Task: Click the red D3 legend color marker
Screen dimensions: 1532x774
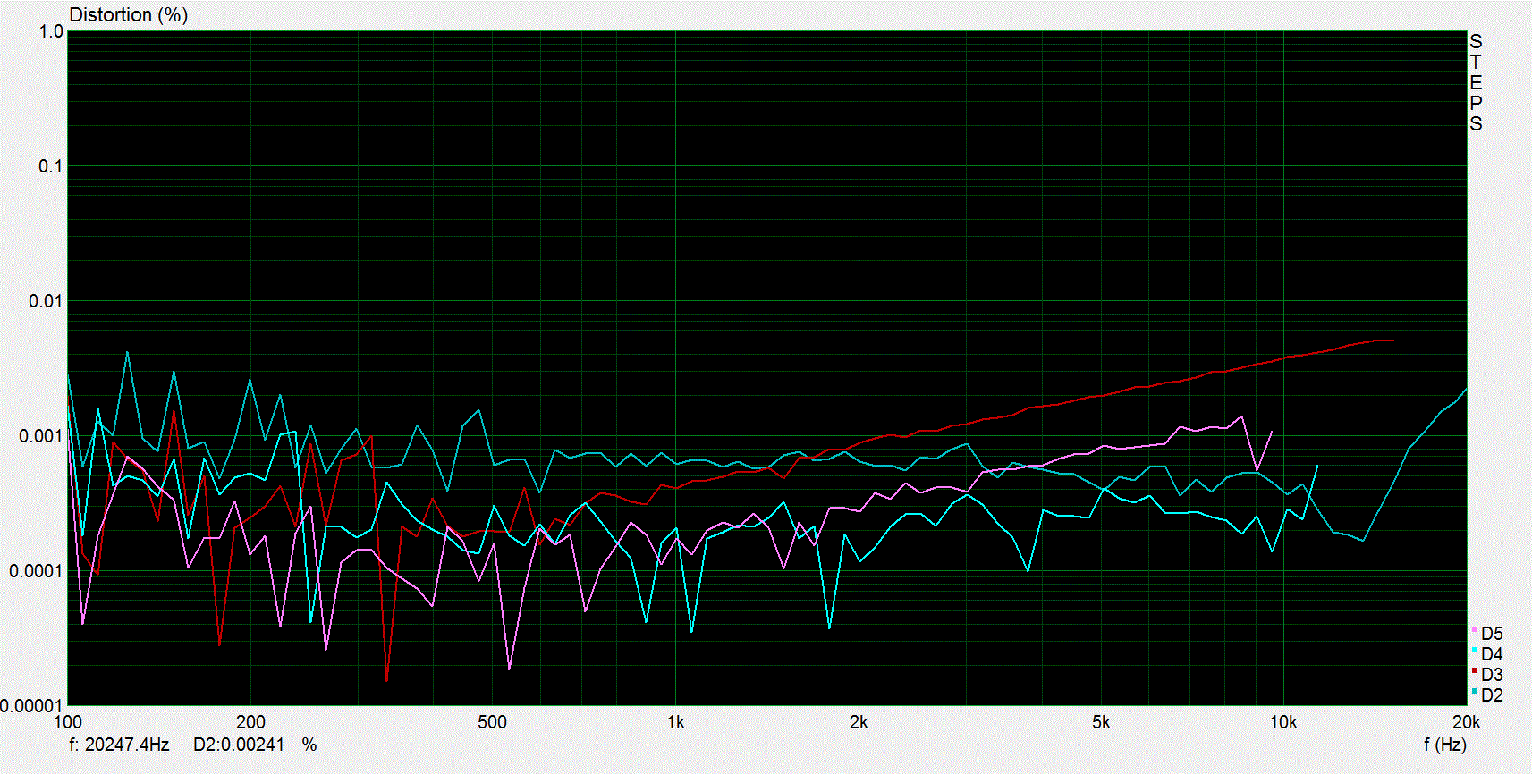Action: point(1475,671)
